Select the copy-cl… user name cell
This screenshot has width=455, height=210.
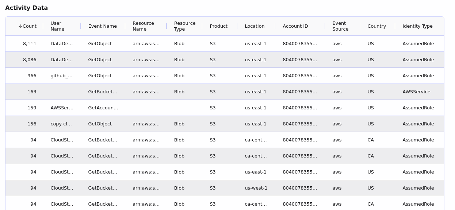pos(61,124)
